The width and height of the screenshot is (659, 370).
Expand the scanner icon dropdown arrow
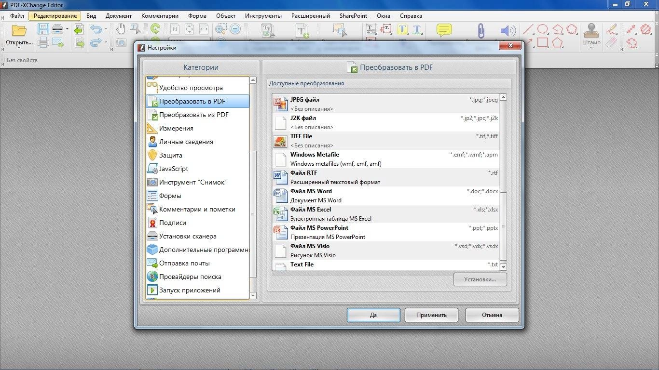point(67,29)
